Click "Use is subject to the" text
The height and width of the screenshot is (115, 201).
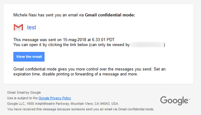coord(22,98)
